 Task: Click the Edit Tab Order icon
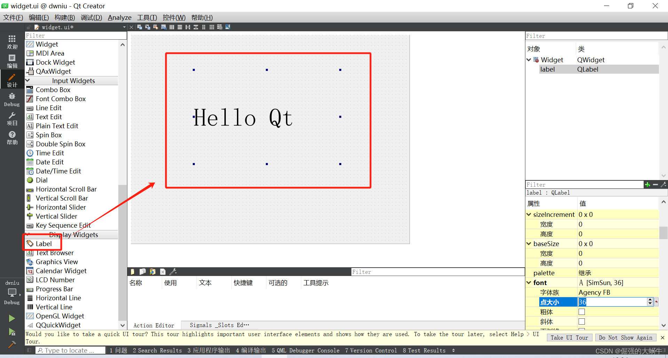coord(164,27)
